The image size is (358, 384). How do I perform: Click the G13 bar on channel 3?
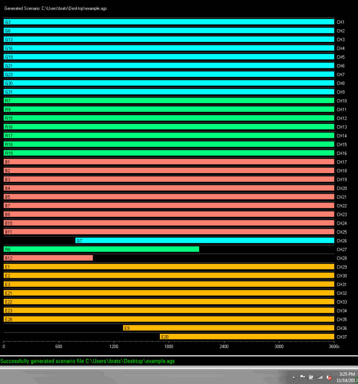pyautogui.click(x=169, y=40)
